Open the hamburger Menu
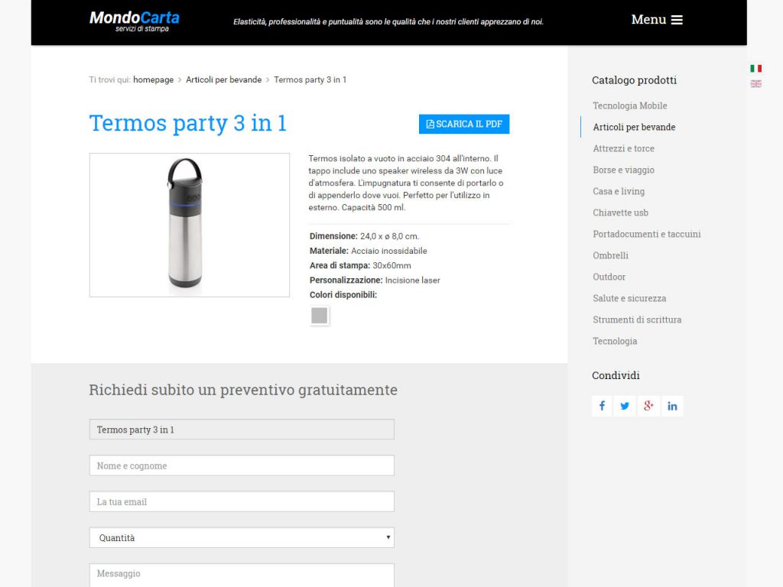Image resolution: width=783 pixels, height=587 pixels. pyautogui.click(x=657, y=19)
